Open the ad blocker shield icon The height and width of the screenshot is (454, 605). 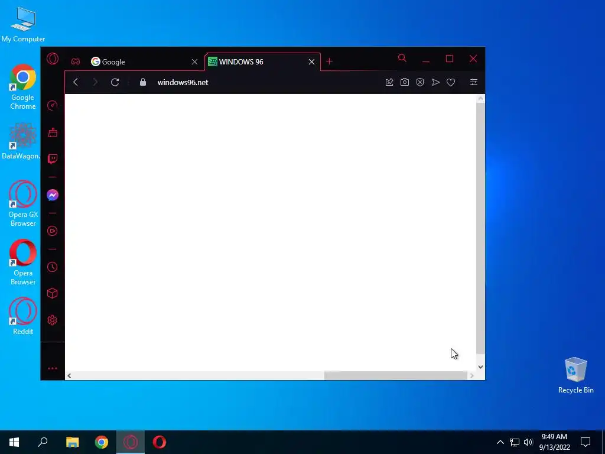pos(420,82)
